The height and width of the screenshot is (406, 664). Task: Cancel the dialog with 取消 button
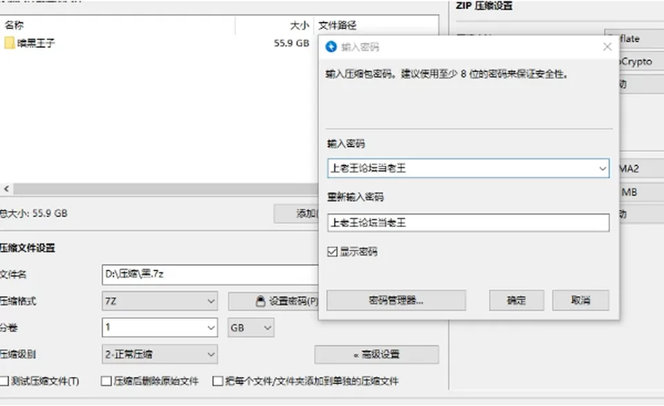point(580,300)
